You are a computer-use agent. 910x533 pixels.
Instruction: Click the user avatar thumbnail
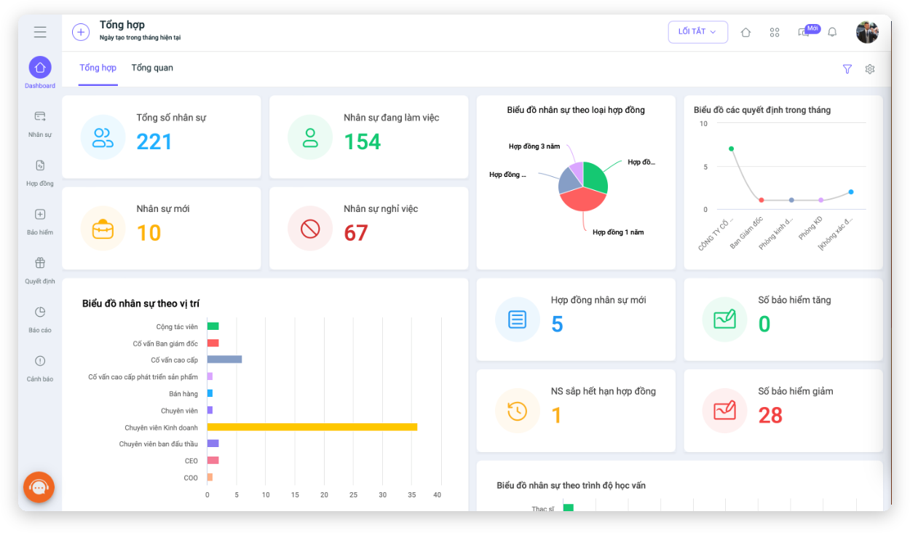[x=867, y=32]
